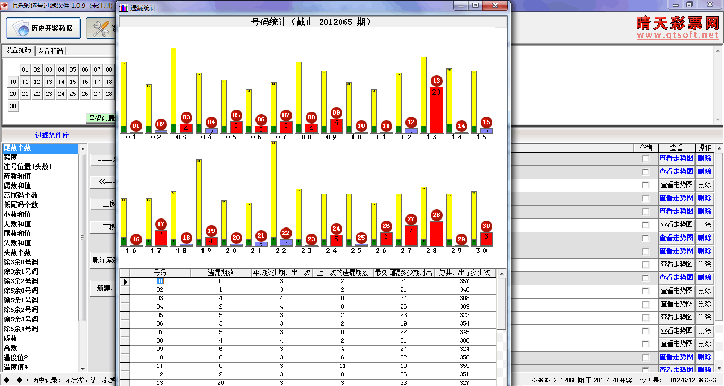Screen dimensions: 724x386
Task: Open www.qtsoft.net website link
Action: (677, 35)
